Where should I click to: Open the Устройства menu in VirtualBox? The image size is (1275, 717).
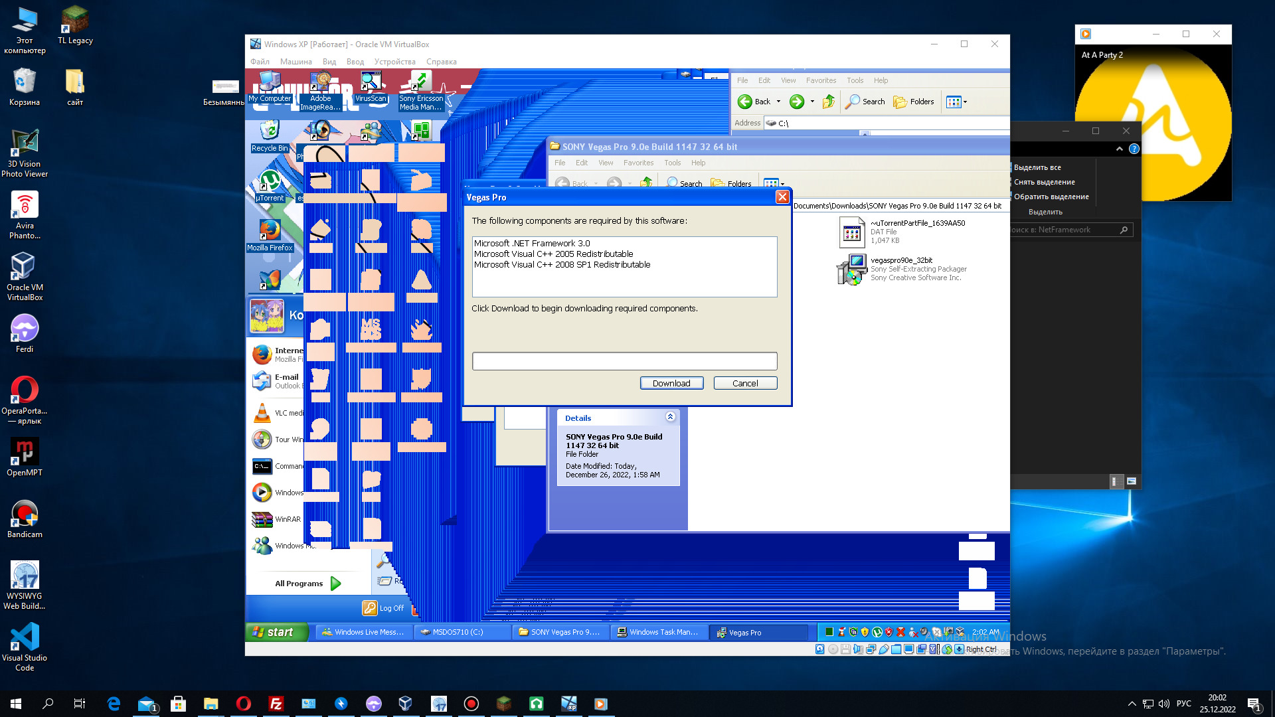pos(394,62)
